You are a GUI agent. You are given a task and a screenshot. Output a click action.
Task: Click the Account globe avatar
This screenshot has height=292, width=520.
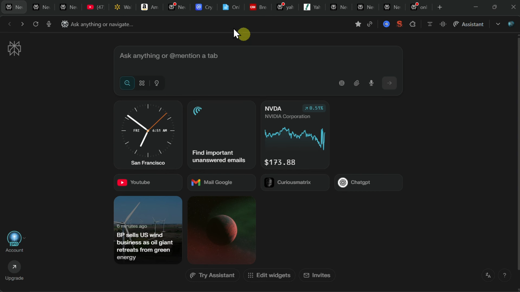[14, 239]
